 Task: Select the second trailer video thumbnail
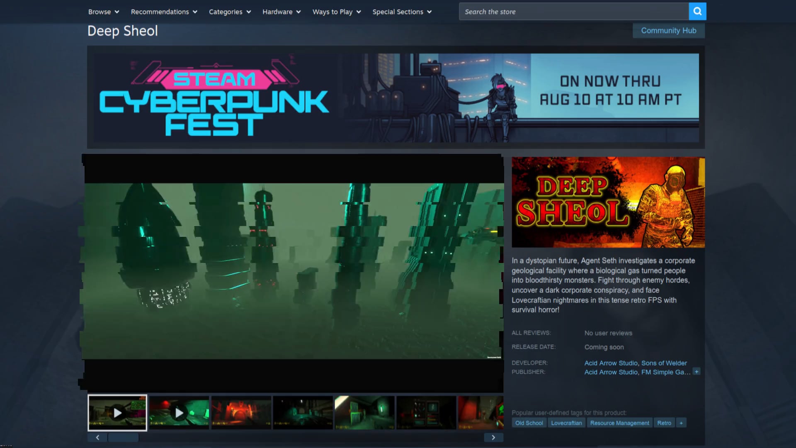point(179,413)
